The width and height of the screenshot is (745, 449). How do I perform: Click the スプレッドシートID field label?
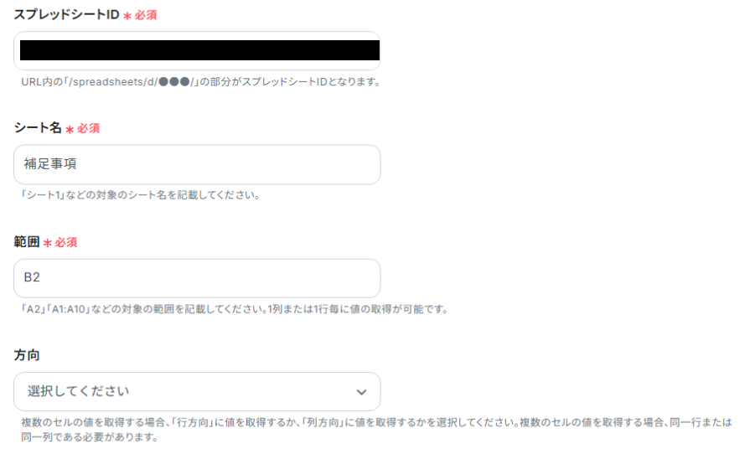point(66,15)
